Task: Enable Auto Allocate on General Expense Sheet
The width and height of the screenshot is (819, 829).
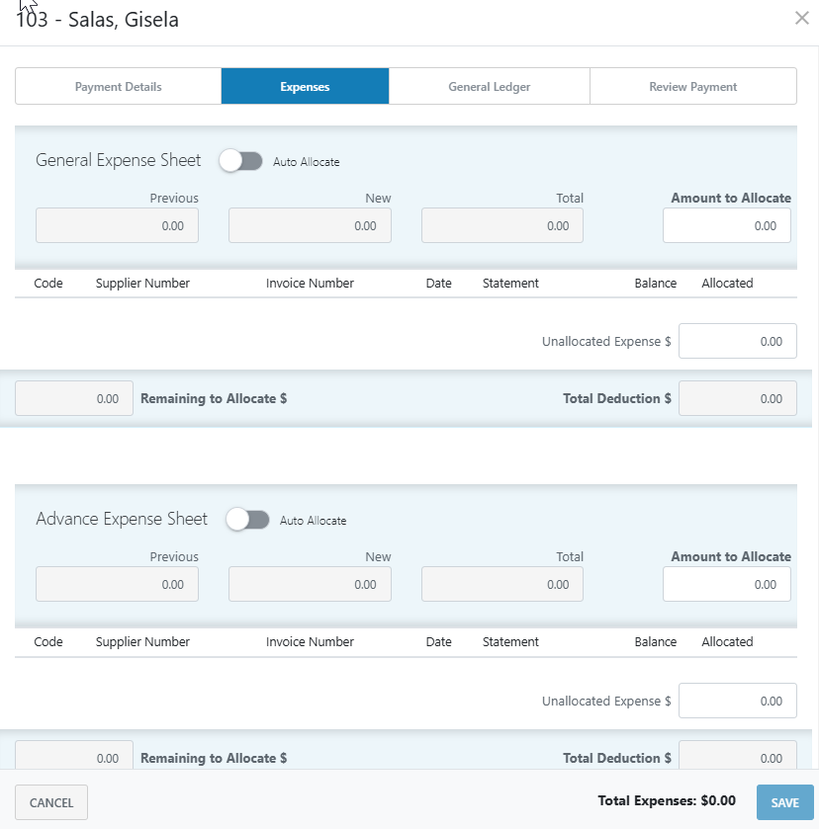Action: click(x=240, y=160)
